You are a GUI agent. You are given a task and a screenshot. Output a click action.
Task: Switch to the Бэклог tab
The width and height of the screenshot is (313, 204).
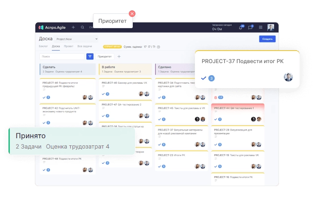(43, 47)
